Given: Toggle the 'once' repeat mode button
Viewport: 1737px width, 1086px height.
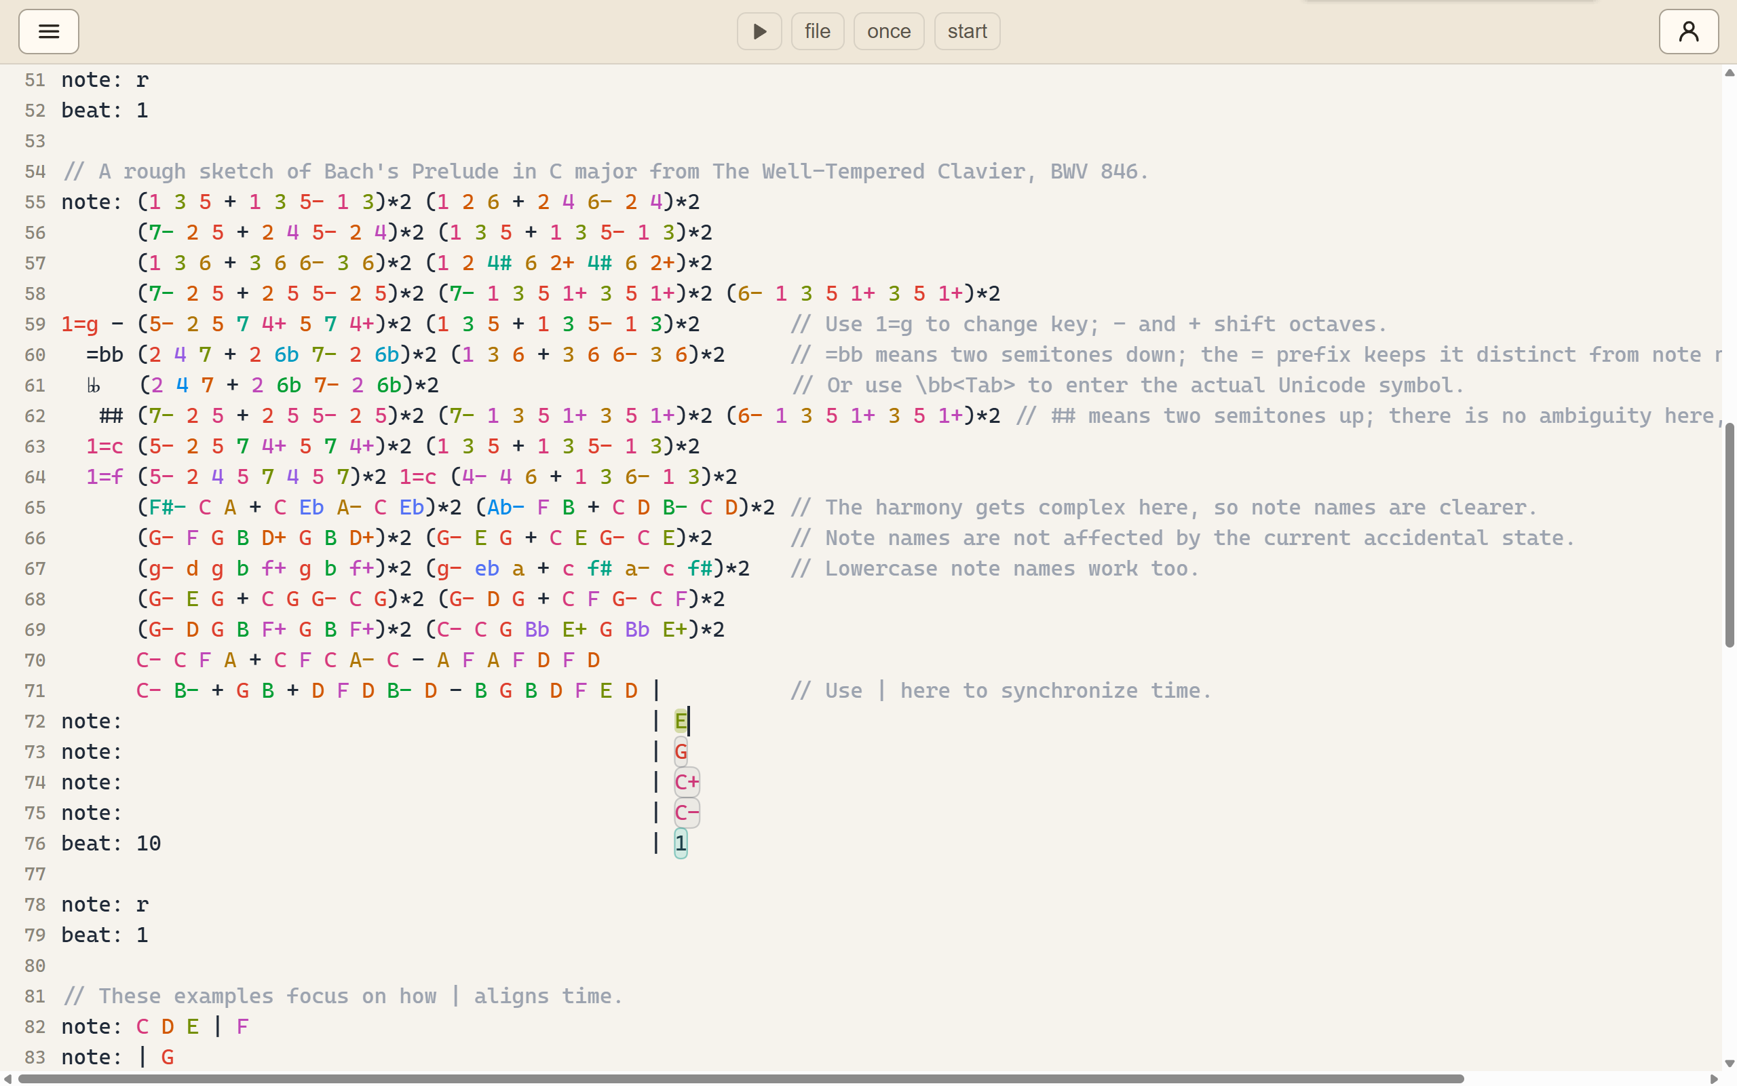Looking at the screenshot, I should (889, 32).
